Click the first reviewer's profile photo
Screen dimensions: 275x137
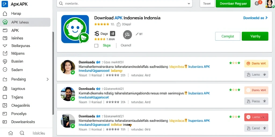pos(68,67)
